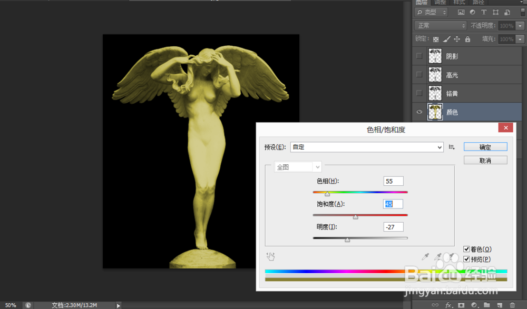Switch to the 调整 tab
Viewport: 527px width, 309px height.
tap(440, 2)
